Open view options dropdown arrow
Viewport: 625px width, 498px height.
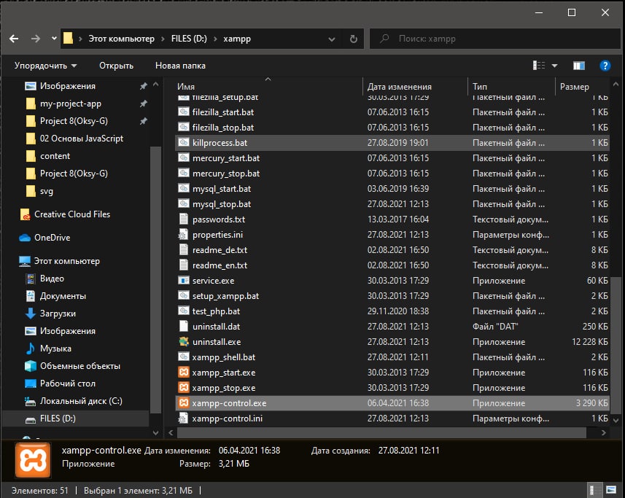554,66
